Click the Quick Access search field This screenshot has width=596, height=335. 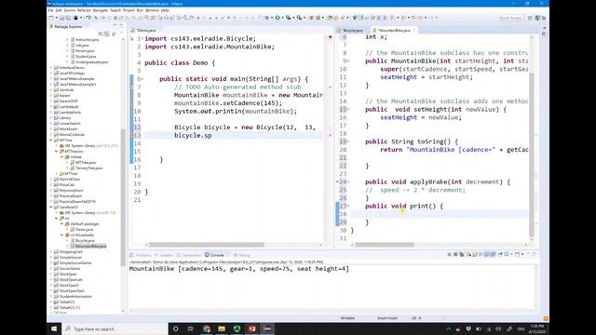[x=510, y=18]
